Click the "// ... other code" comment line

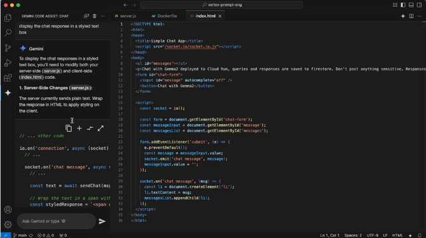click(41, 136)
